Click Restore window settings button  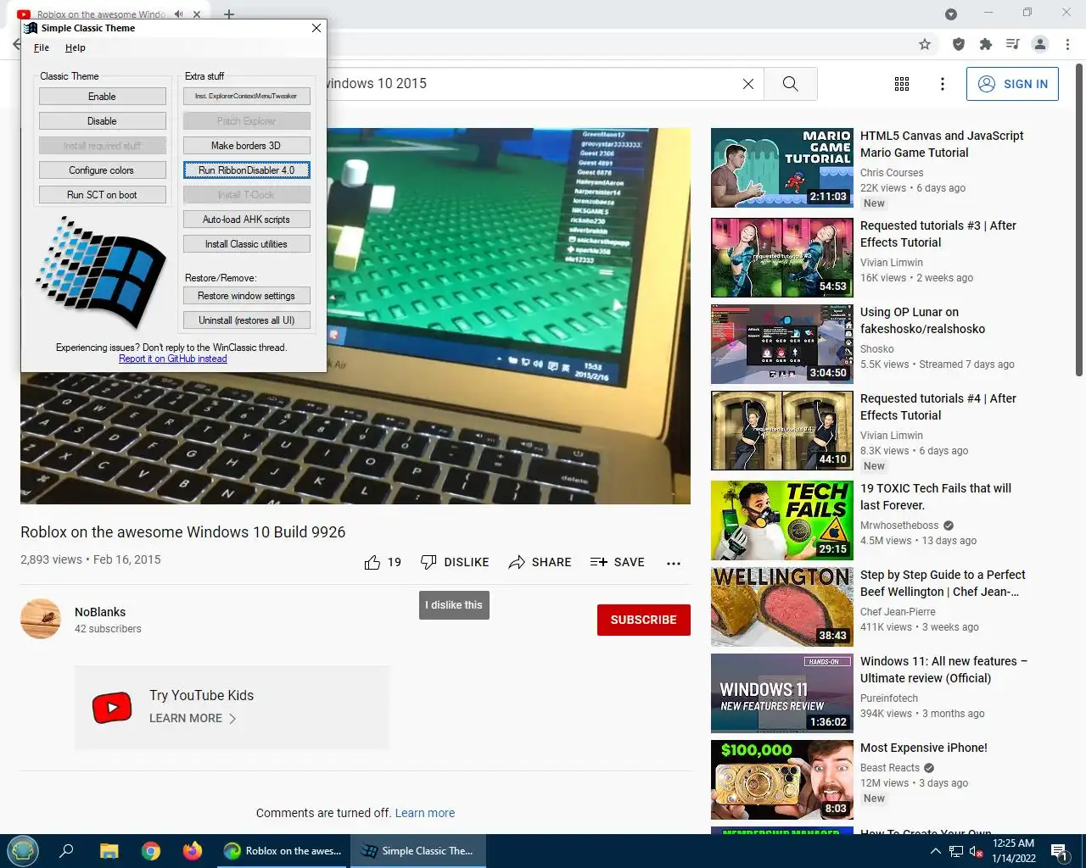(x=246, y=296)
